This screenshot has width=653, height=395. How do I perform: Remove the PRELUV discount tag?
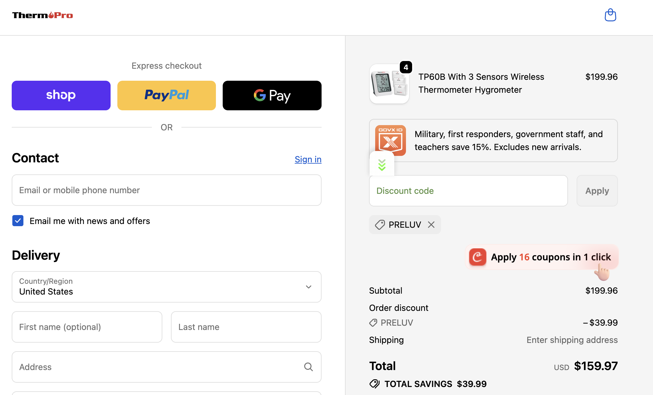pos(431,225)
